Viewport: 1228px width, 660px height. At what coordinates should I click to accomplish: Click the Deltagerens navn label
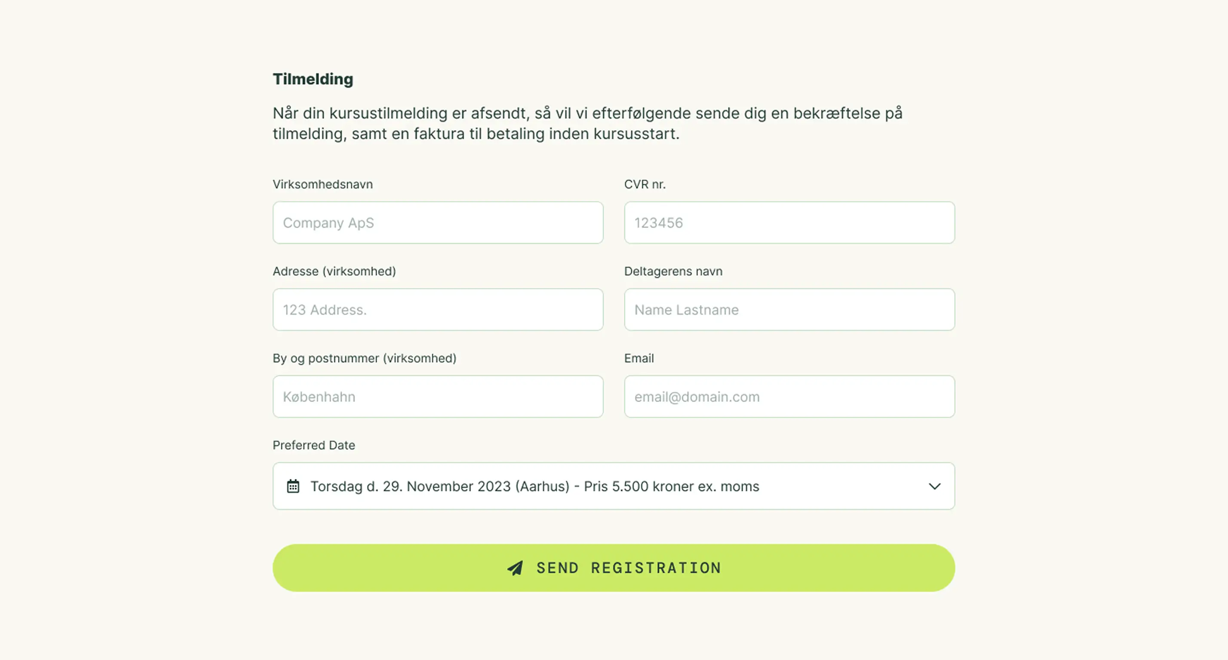(673, 271)
